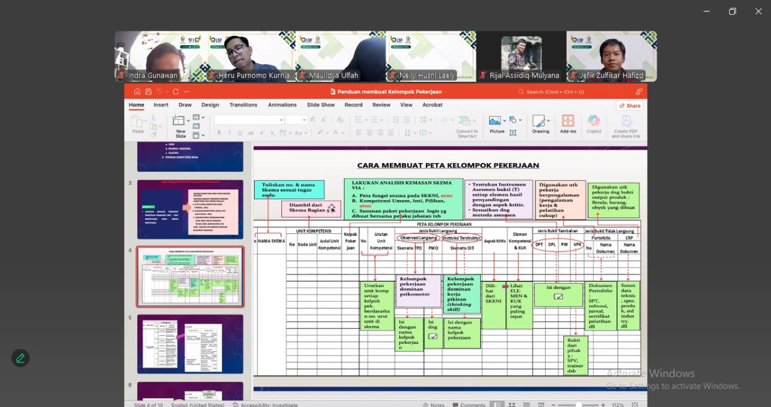This screenshot has height=407, width=771.
Task: Toggle the Comments pane
Action: tap(468, 405)
